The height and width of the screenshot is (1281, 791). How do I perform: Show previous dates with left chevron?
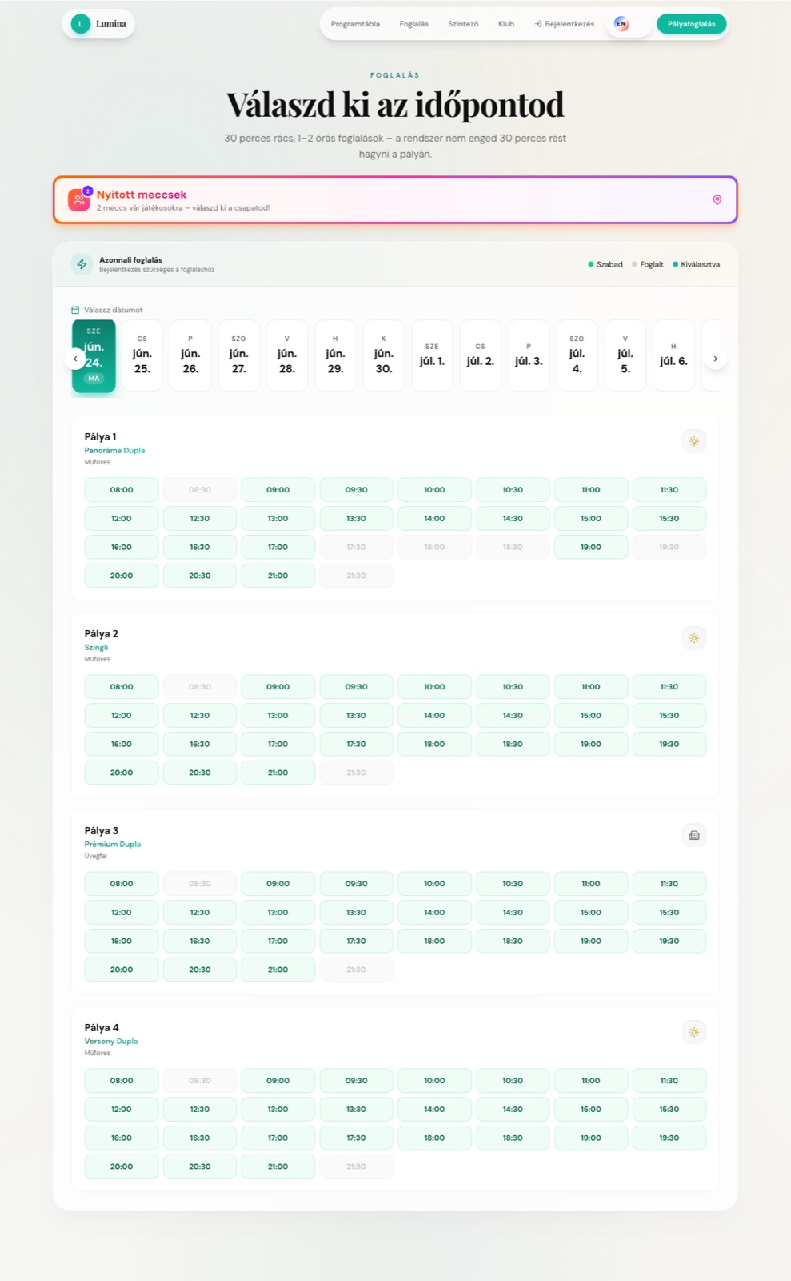[75, 359]
